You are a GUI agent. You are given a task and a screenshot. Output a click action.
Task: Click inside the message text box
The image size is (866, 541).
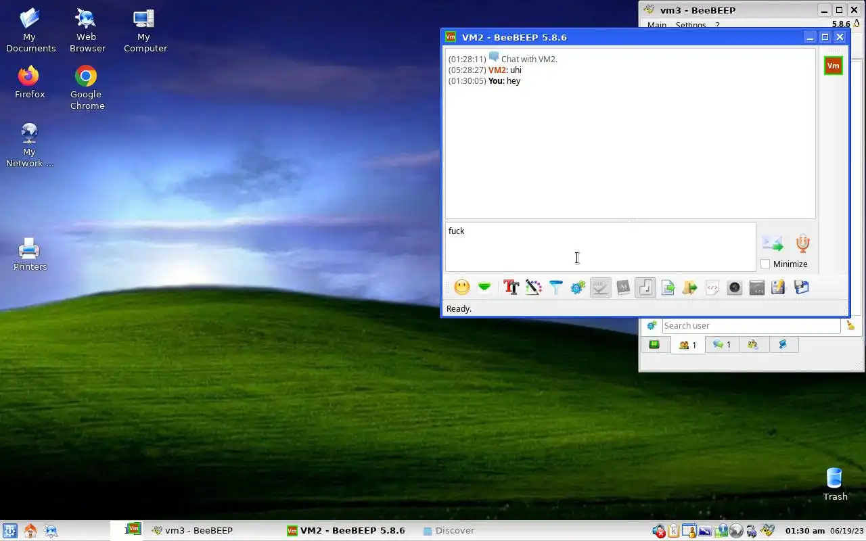coord(600,247)
